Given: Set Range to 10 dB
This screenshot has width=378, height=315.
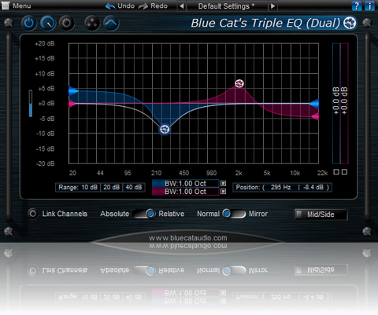Looking at the screenshot, I should pos(89,188).
